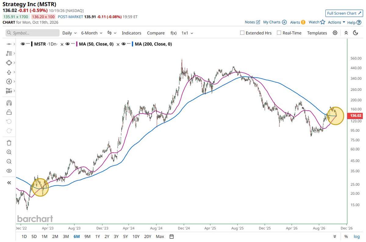Image resolution: width=366 pixels, height=242 pixels.
Task: Click the 136.02 current price label on axis
Action: [356, 116]
